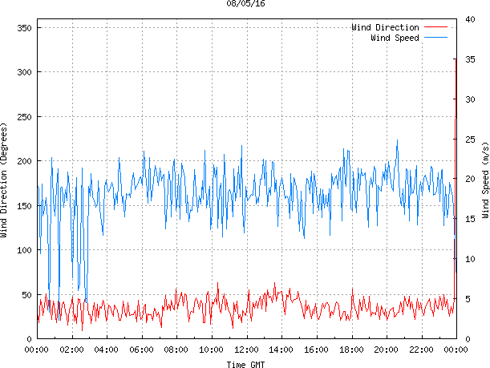Click the blue Wind Speed legend line sample
This screenshot has height=368, width=490.
click(435, 38)
